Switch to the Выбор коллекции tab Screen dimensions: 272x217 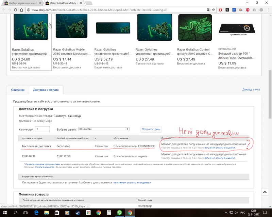pyautogui.click(x=22, y=3)
